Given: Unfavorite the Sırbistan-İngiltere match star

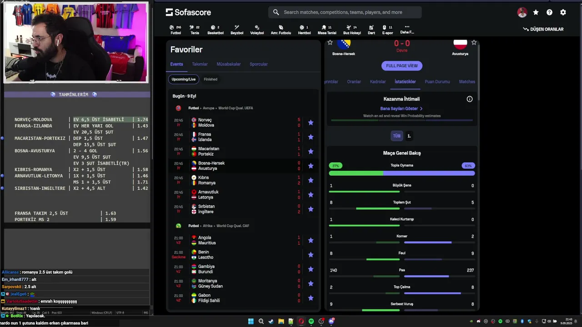Looking at the screenshot, I should pos(311,209).
